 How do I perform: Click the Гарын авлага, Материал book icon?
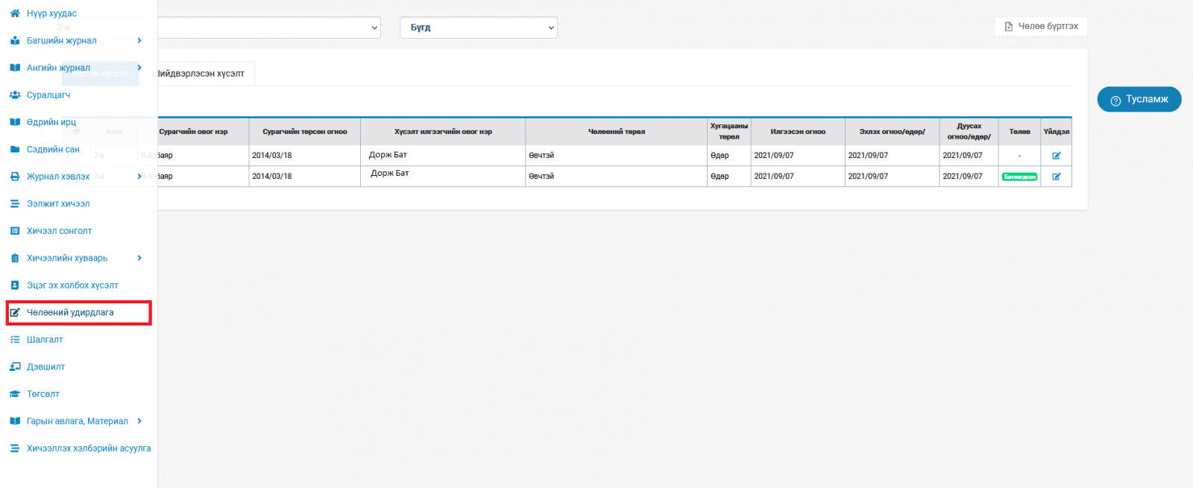coord(15,421)
